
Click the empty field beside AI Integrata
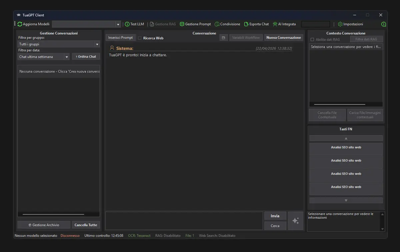point(315,24)
